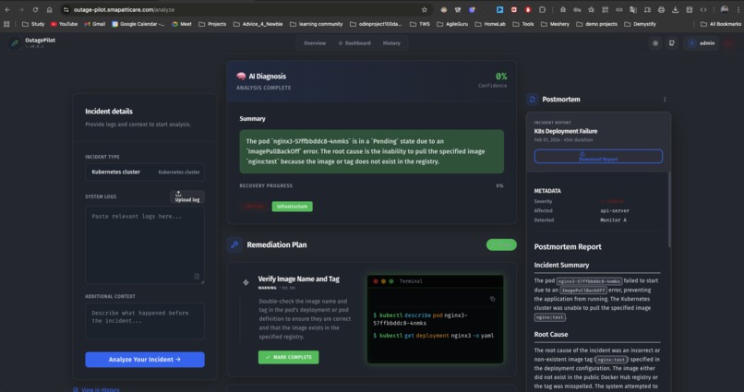Switch to the Dashboard tab
Viewport: 744px width, 392px height.
pos(354,43)
